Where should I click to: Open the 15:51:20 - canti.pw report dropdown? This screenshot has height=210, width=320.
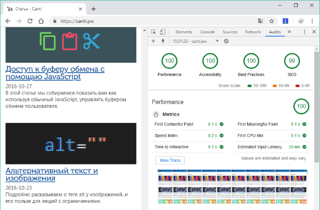click(x=196, y=41)
